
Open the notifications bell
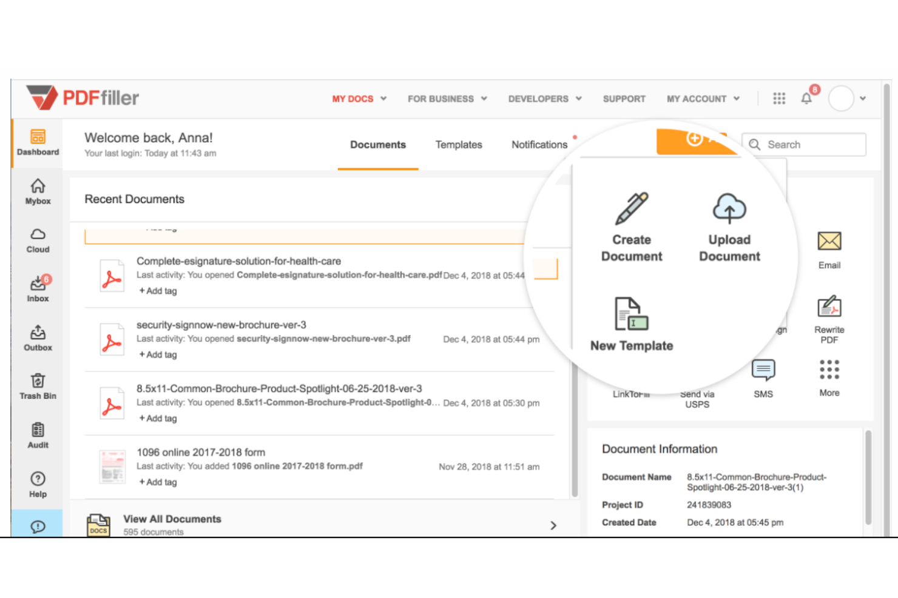(806, 98)
